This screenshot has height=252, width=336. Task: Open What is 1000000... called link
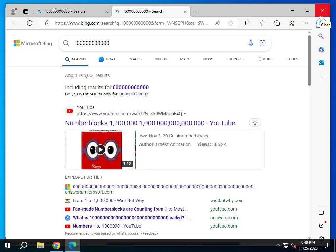coord(132,218)
